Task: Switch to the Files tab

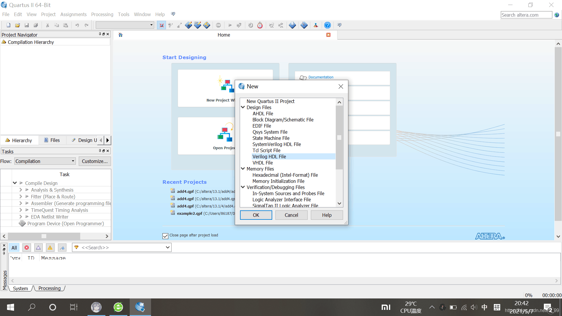Action: (52, 140)
